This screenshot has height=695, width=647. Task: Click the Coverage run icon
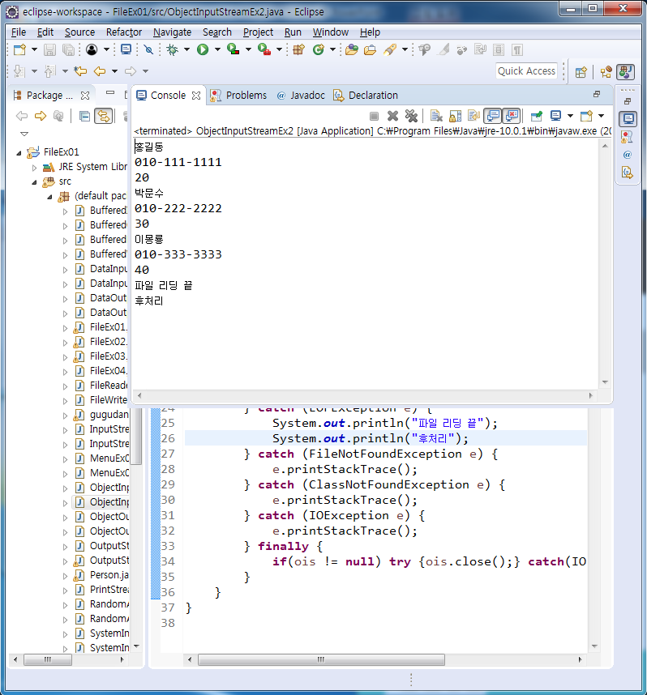pos(233,49)
